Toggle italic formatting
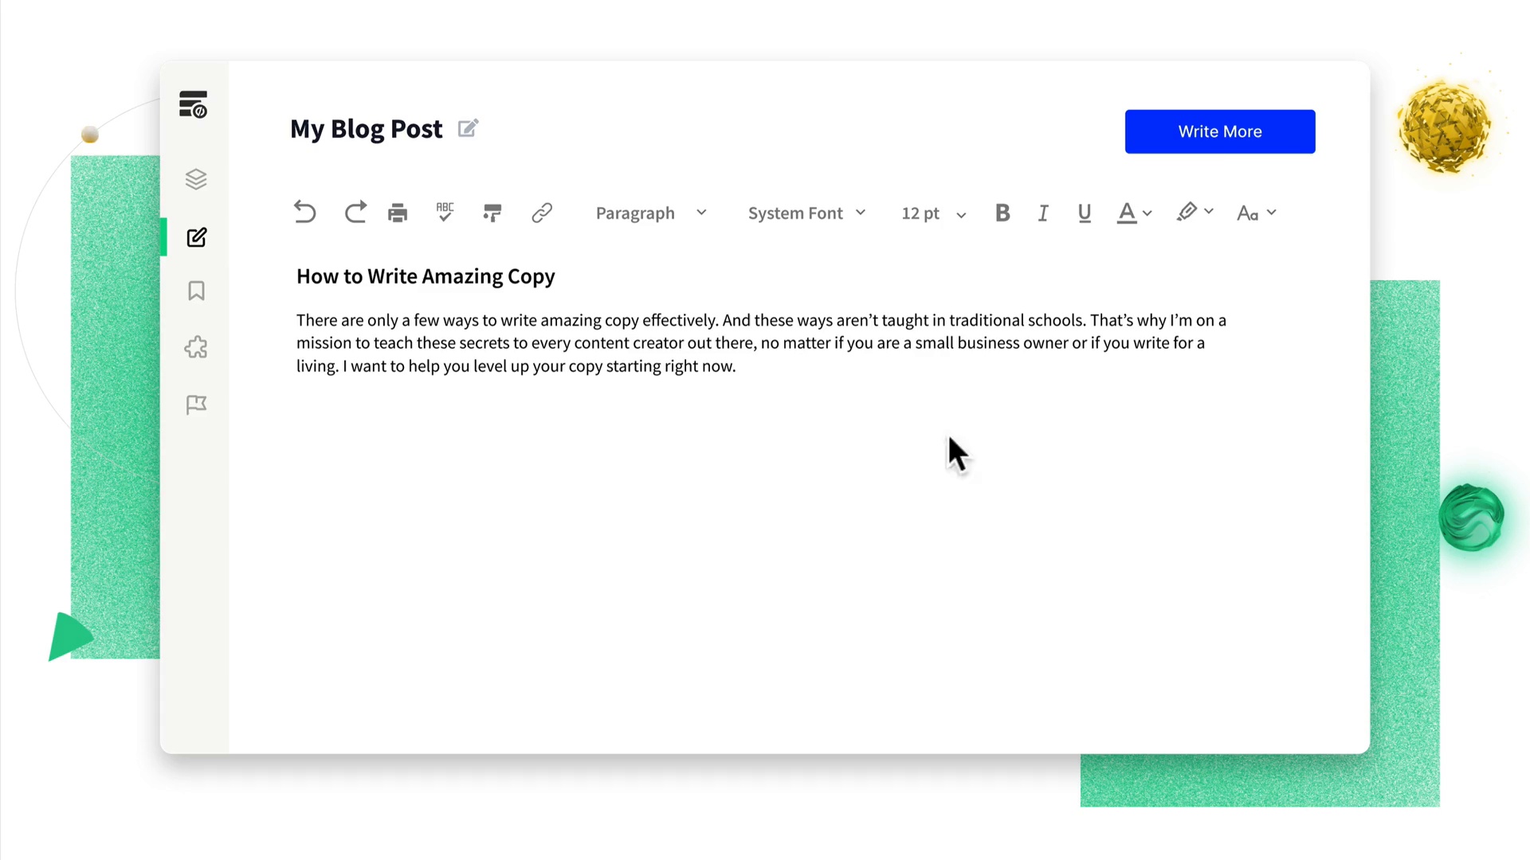The image size is (1530, 860). pos(1043,213)
